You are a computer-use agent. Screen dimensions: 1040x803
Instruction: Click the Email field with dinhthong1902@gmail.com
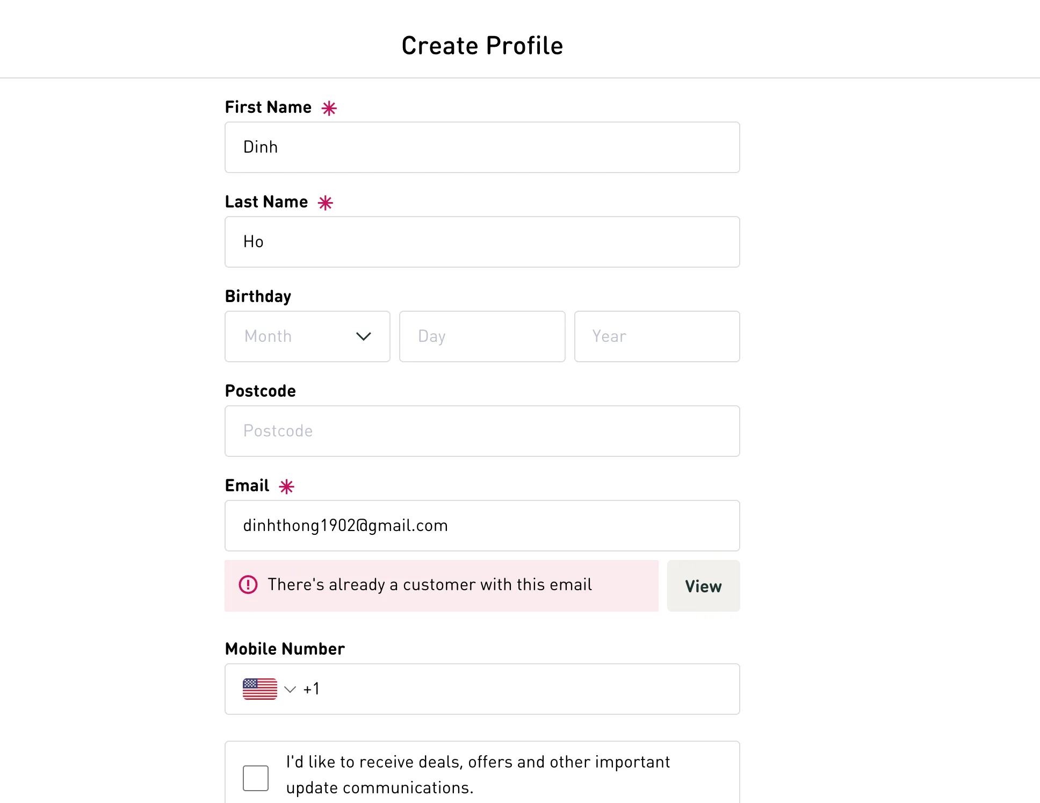482,526
